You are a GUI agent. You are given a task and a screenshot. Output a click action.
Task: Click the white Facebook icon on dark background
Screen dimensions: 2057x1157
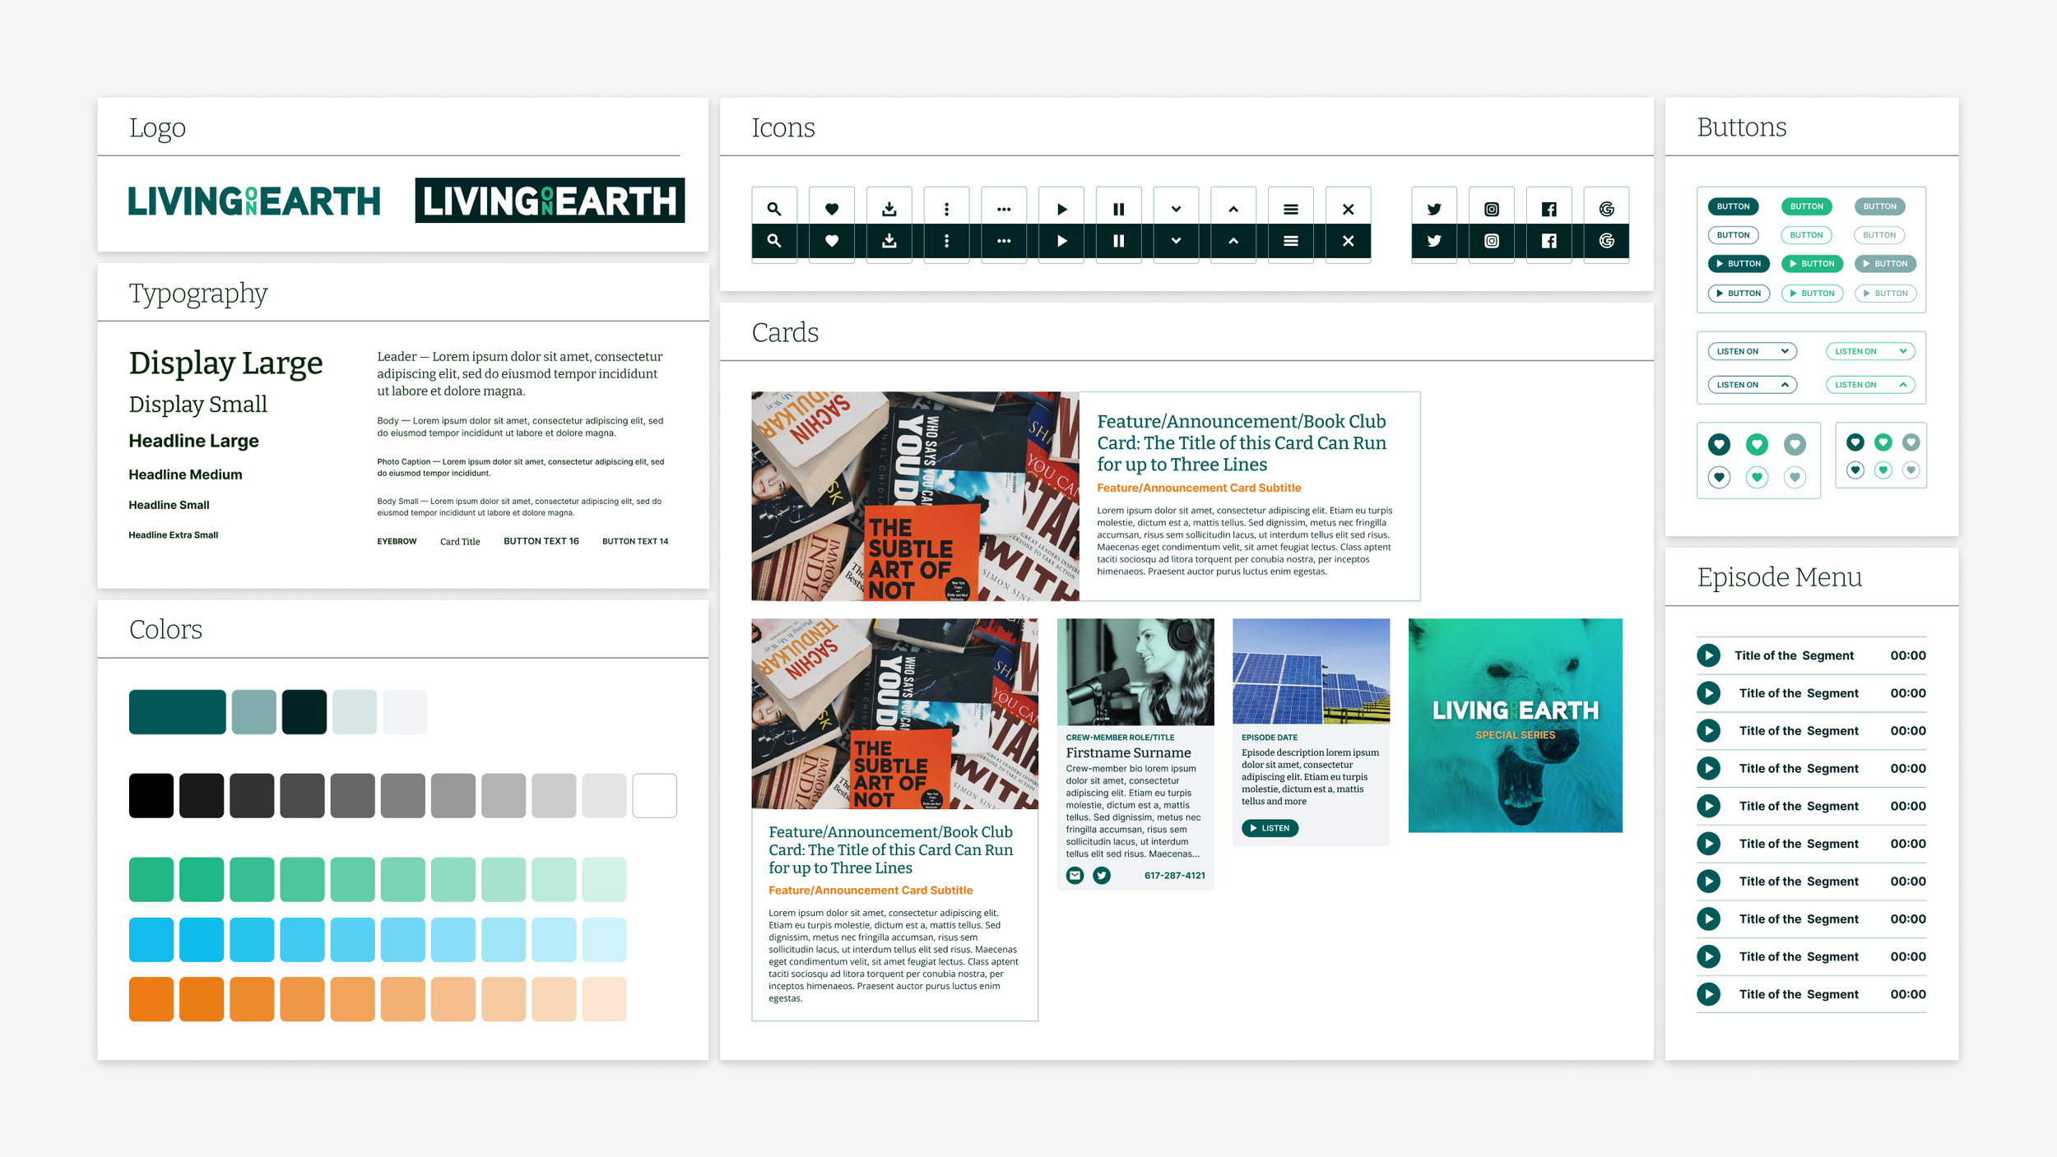pos(1549,241)
